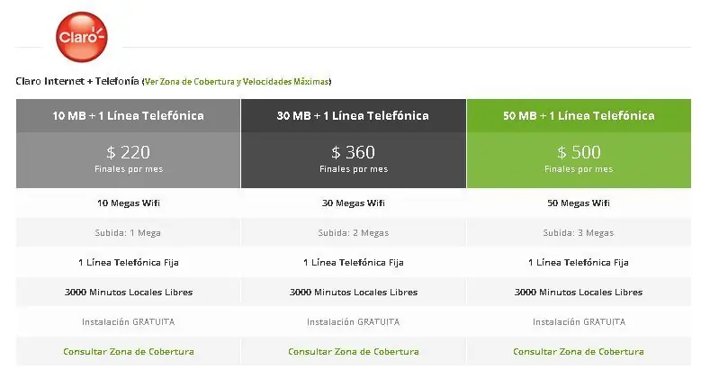This screenshot has height=388, width=710.
Task: Click the 10 Megas Wifi cell
Action: click(128, 203)
